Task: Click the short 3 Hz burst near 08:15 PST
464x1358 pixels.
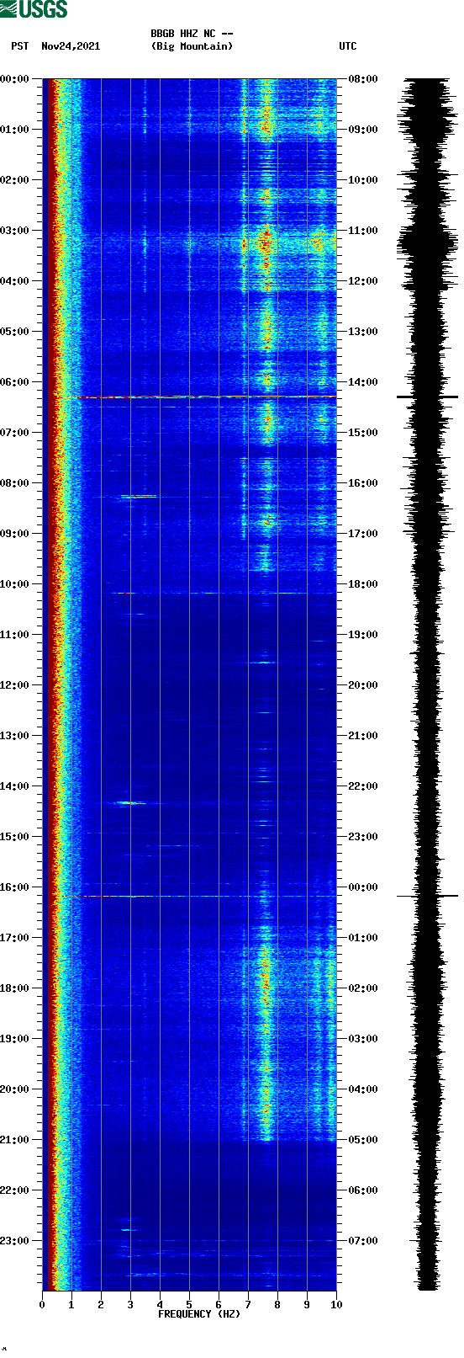Action: click(x=139, y=497)
